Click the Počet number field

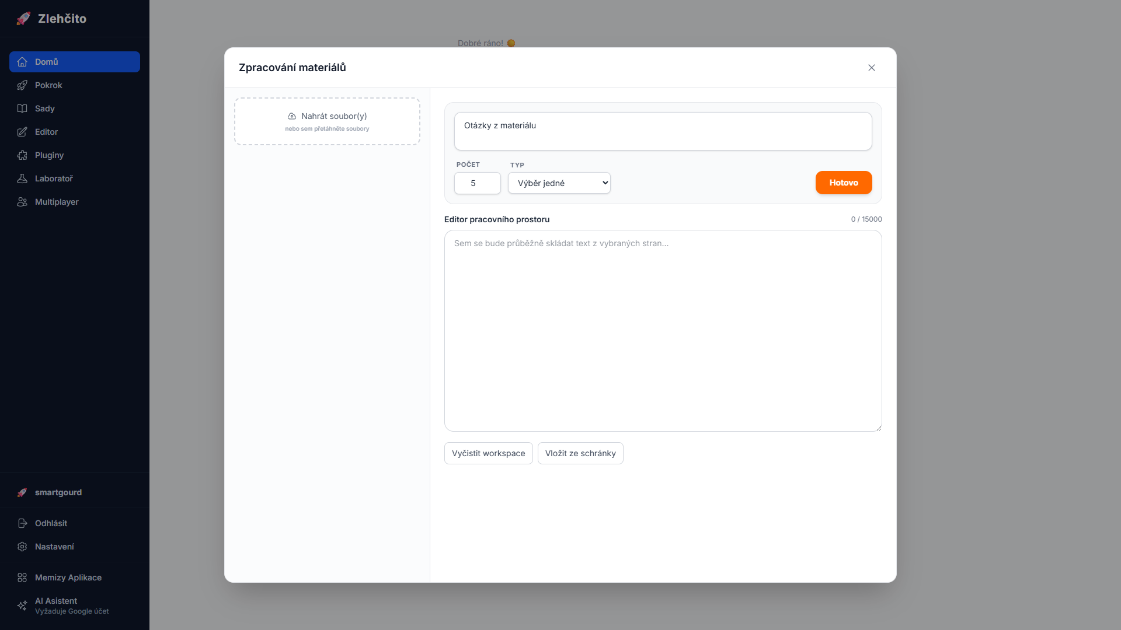coord(478,183)
